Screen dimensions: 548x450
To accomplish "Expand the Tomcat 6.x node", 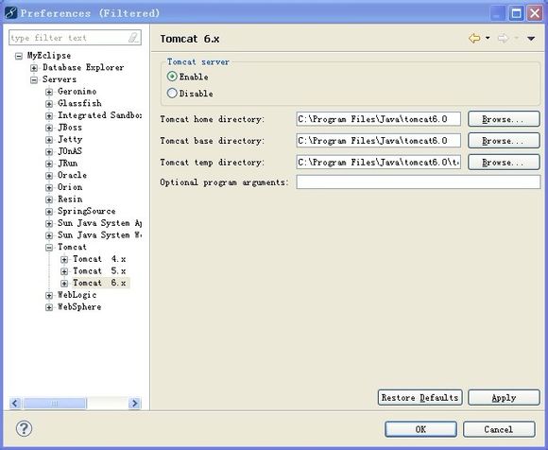I will (64, 284).
